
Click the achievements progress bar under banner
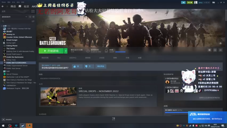120,52
